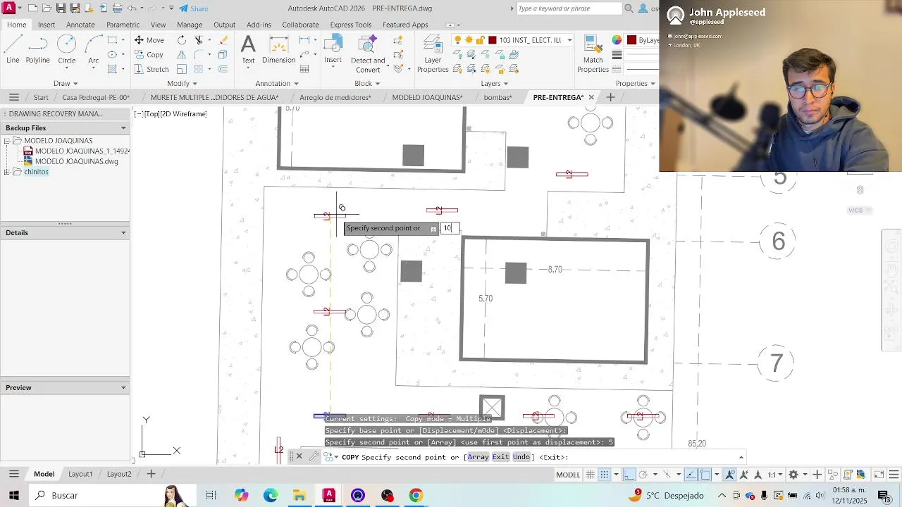Open annotation scale 1:1 dropdown
Viewport: 902px width, 507px height.
774,475
